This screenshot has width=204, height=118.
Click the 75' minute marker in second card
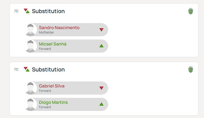pyautogui.click(x=16, y=70)
